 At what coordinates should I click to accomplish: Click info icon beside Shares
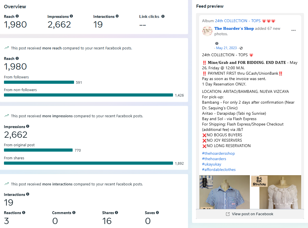click(x=116, y=213)
